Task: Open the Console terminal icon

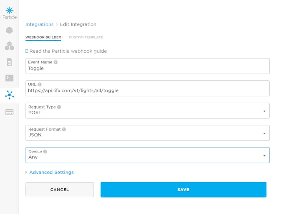Action: pyautogui.click(x=9, y=78)
